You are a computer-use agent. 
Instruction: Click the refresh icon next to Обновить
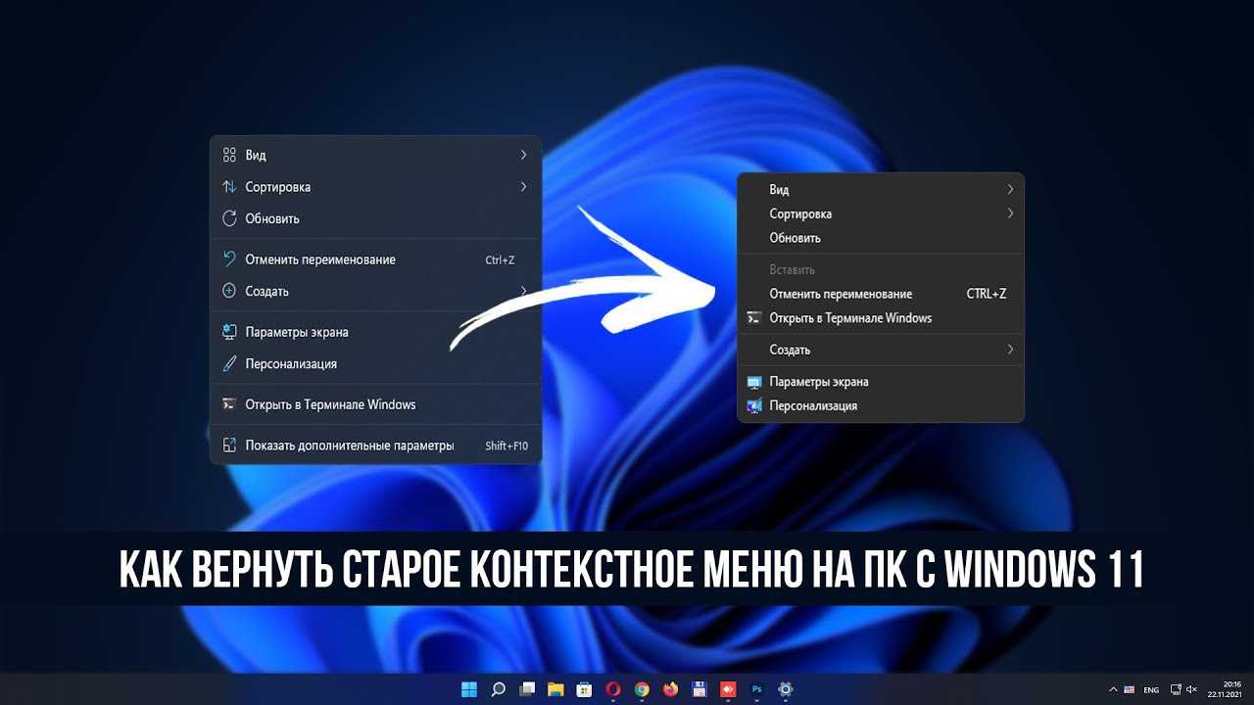coord(229,218)
